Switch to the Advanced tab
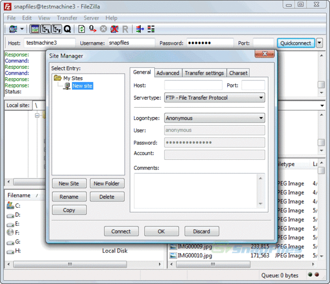This screenshot has height=284, width=330. click(168, 73)
